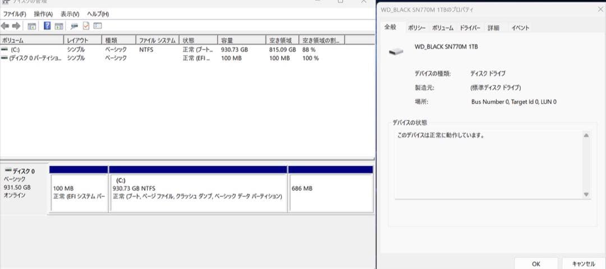Switch to the イベント tab
The height and width of the screenshot is (269, 606).
520,28
